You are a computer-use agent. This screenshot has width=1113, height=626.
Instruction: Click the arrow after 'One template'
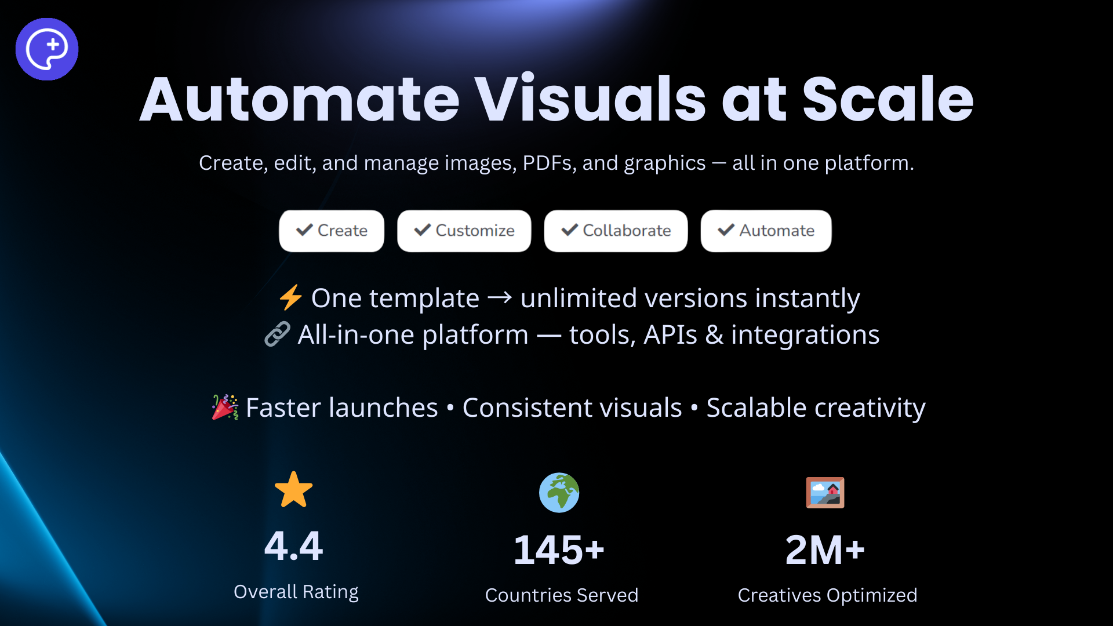(500, 298)
